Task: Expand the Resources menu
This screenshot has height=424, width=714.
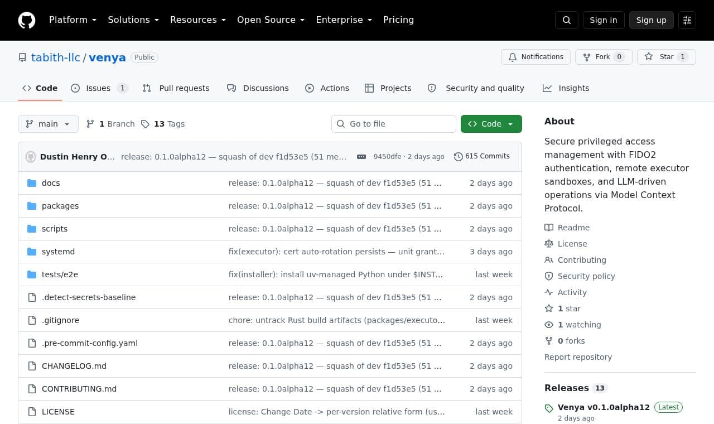Action: click(x=198, y=20)
